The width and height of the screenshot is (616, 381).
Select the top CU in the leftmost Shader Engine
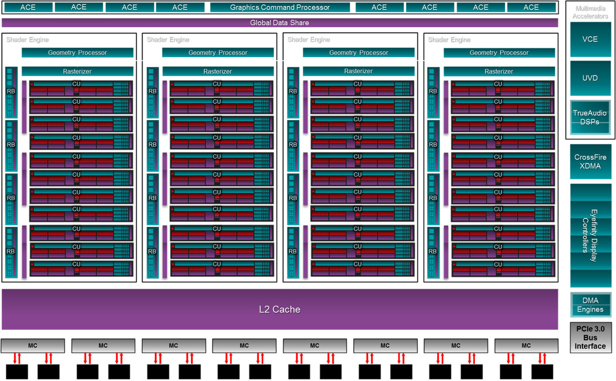pyautogui.click(x=81, y=89)
